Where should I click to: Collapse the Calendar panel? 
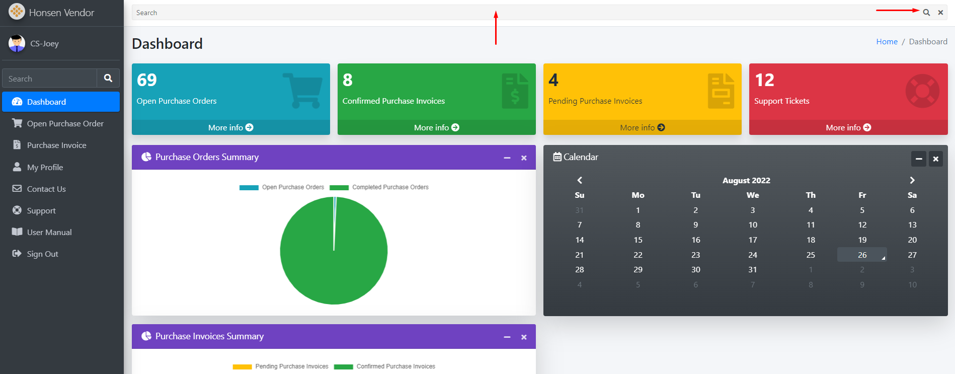coord(918,159)
